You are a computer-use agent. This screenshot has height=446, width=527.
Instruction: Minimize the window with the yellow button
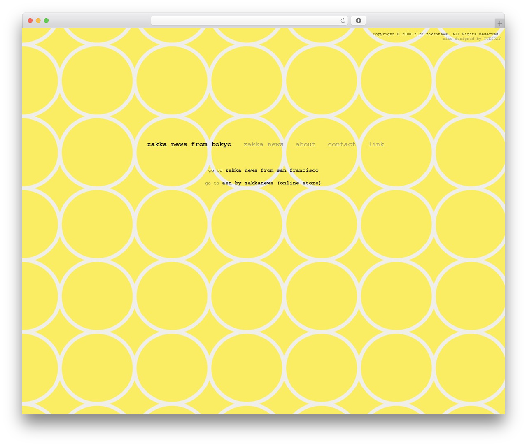click(x=38, y=21)
